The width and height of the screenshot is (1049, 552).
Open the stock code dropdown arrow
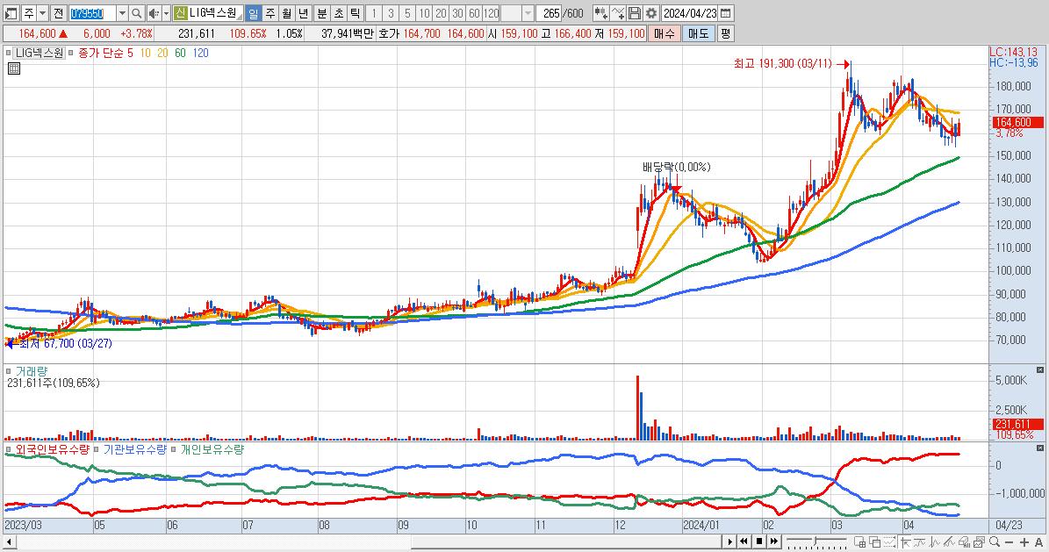pyautogui.click(x=122, y=13)
